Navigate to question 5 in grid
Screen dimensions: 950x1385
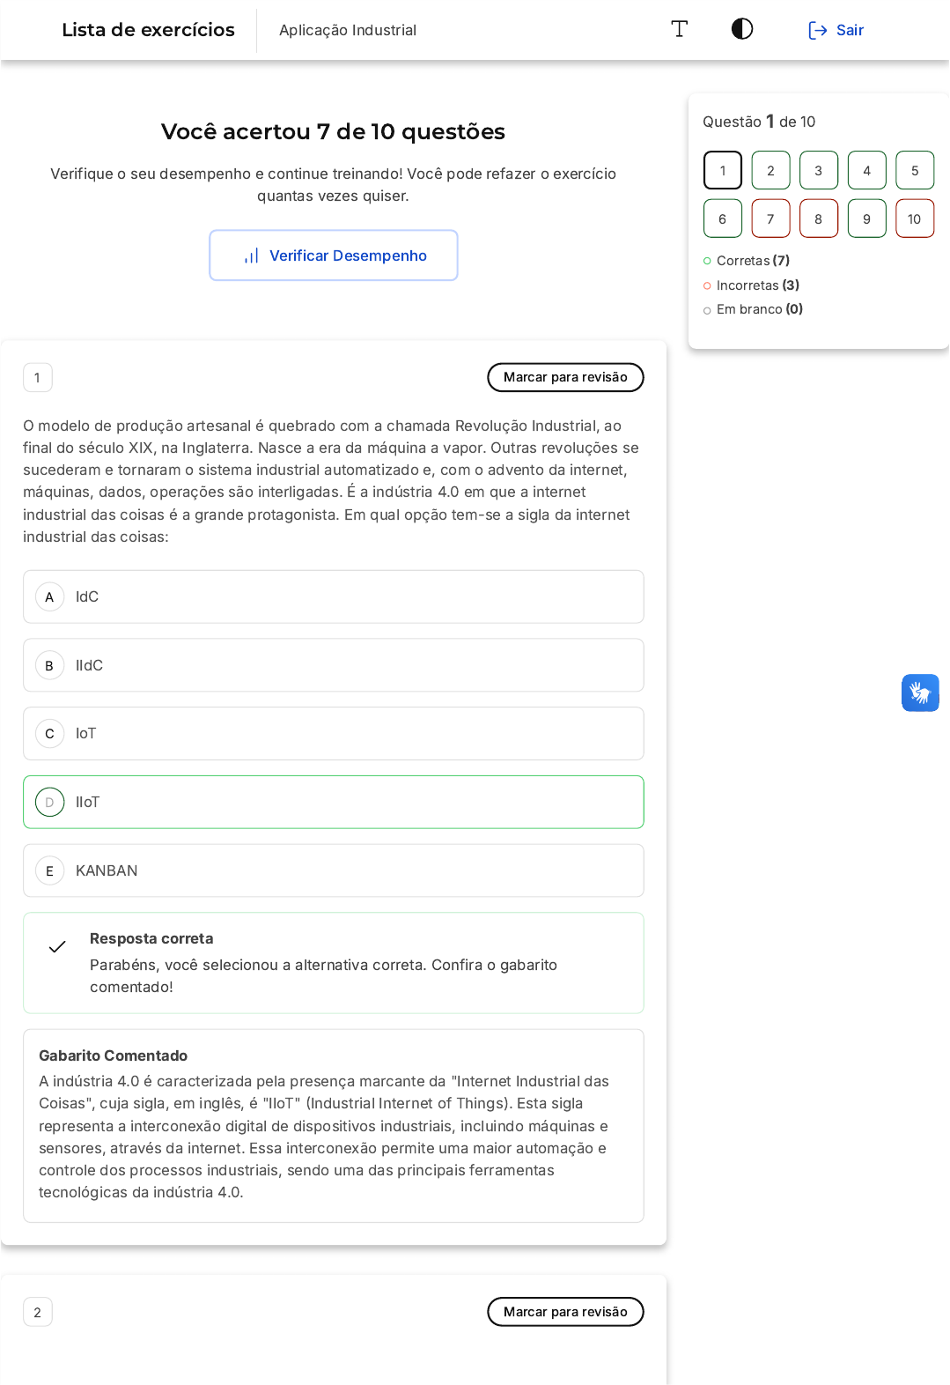914,170
